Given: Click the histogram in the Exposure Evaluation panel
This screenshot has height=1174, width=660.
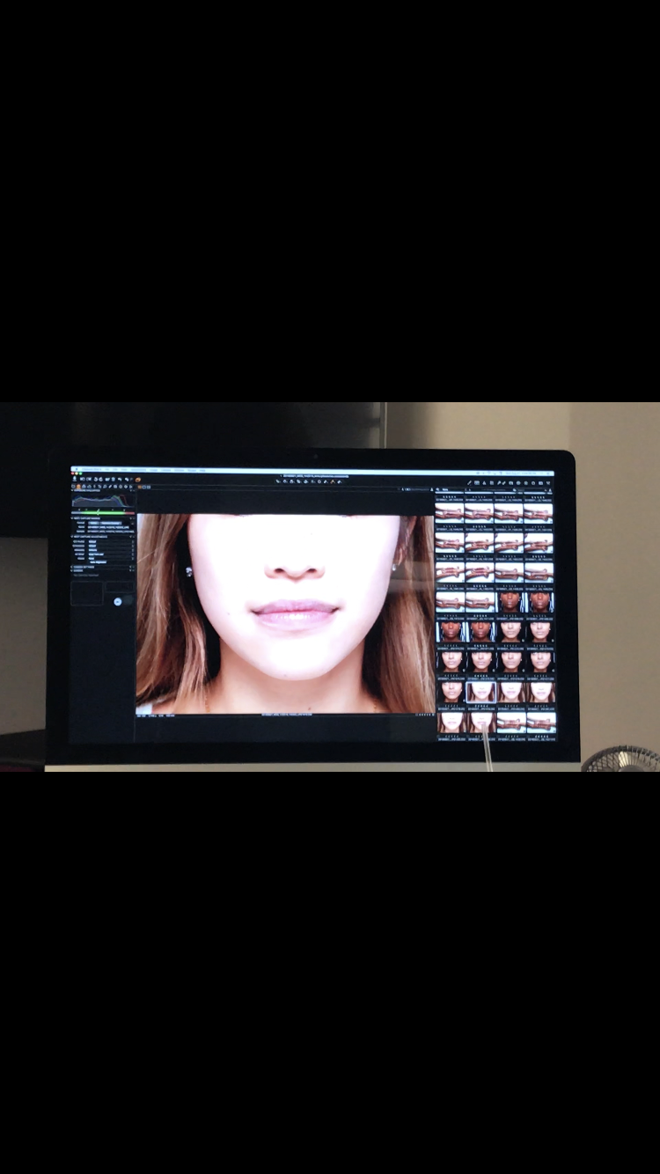Looking at the screenshot, I should (x=103, y=501).
